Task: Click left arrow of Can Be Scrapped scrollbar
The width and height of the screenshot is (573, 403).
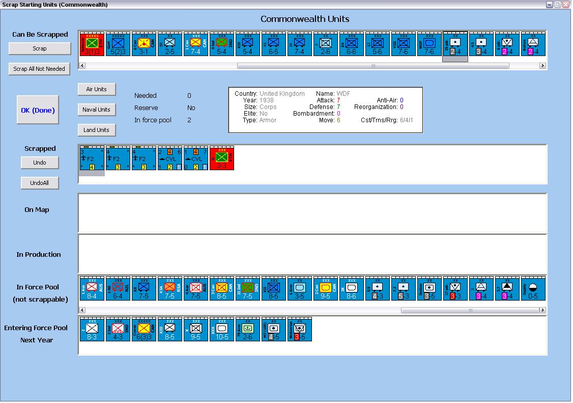Action: tap(82, 66)
